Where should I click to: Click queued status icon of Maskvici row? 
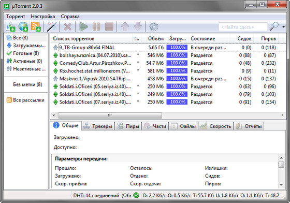point(55,79)
